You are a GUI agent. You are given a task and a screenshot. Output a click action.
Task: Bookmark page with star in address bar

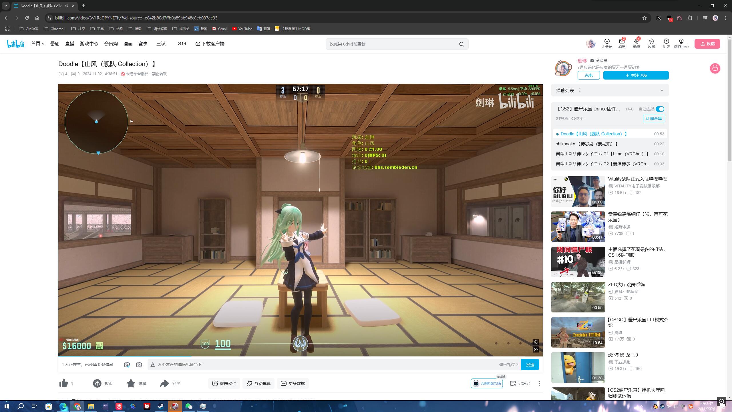644,18
